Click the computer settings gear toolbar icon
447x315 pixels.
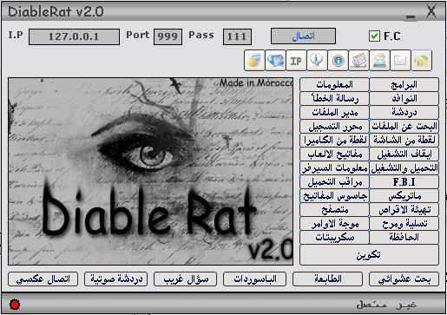coord(254,61)
